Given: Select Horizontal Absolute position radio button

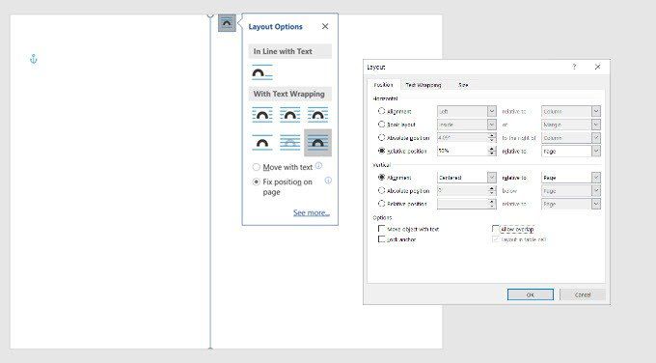Looking at the screenshot, I should pos(381,137).
